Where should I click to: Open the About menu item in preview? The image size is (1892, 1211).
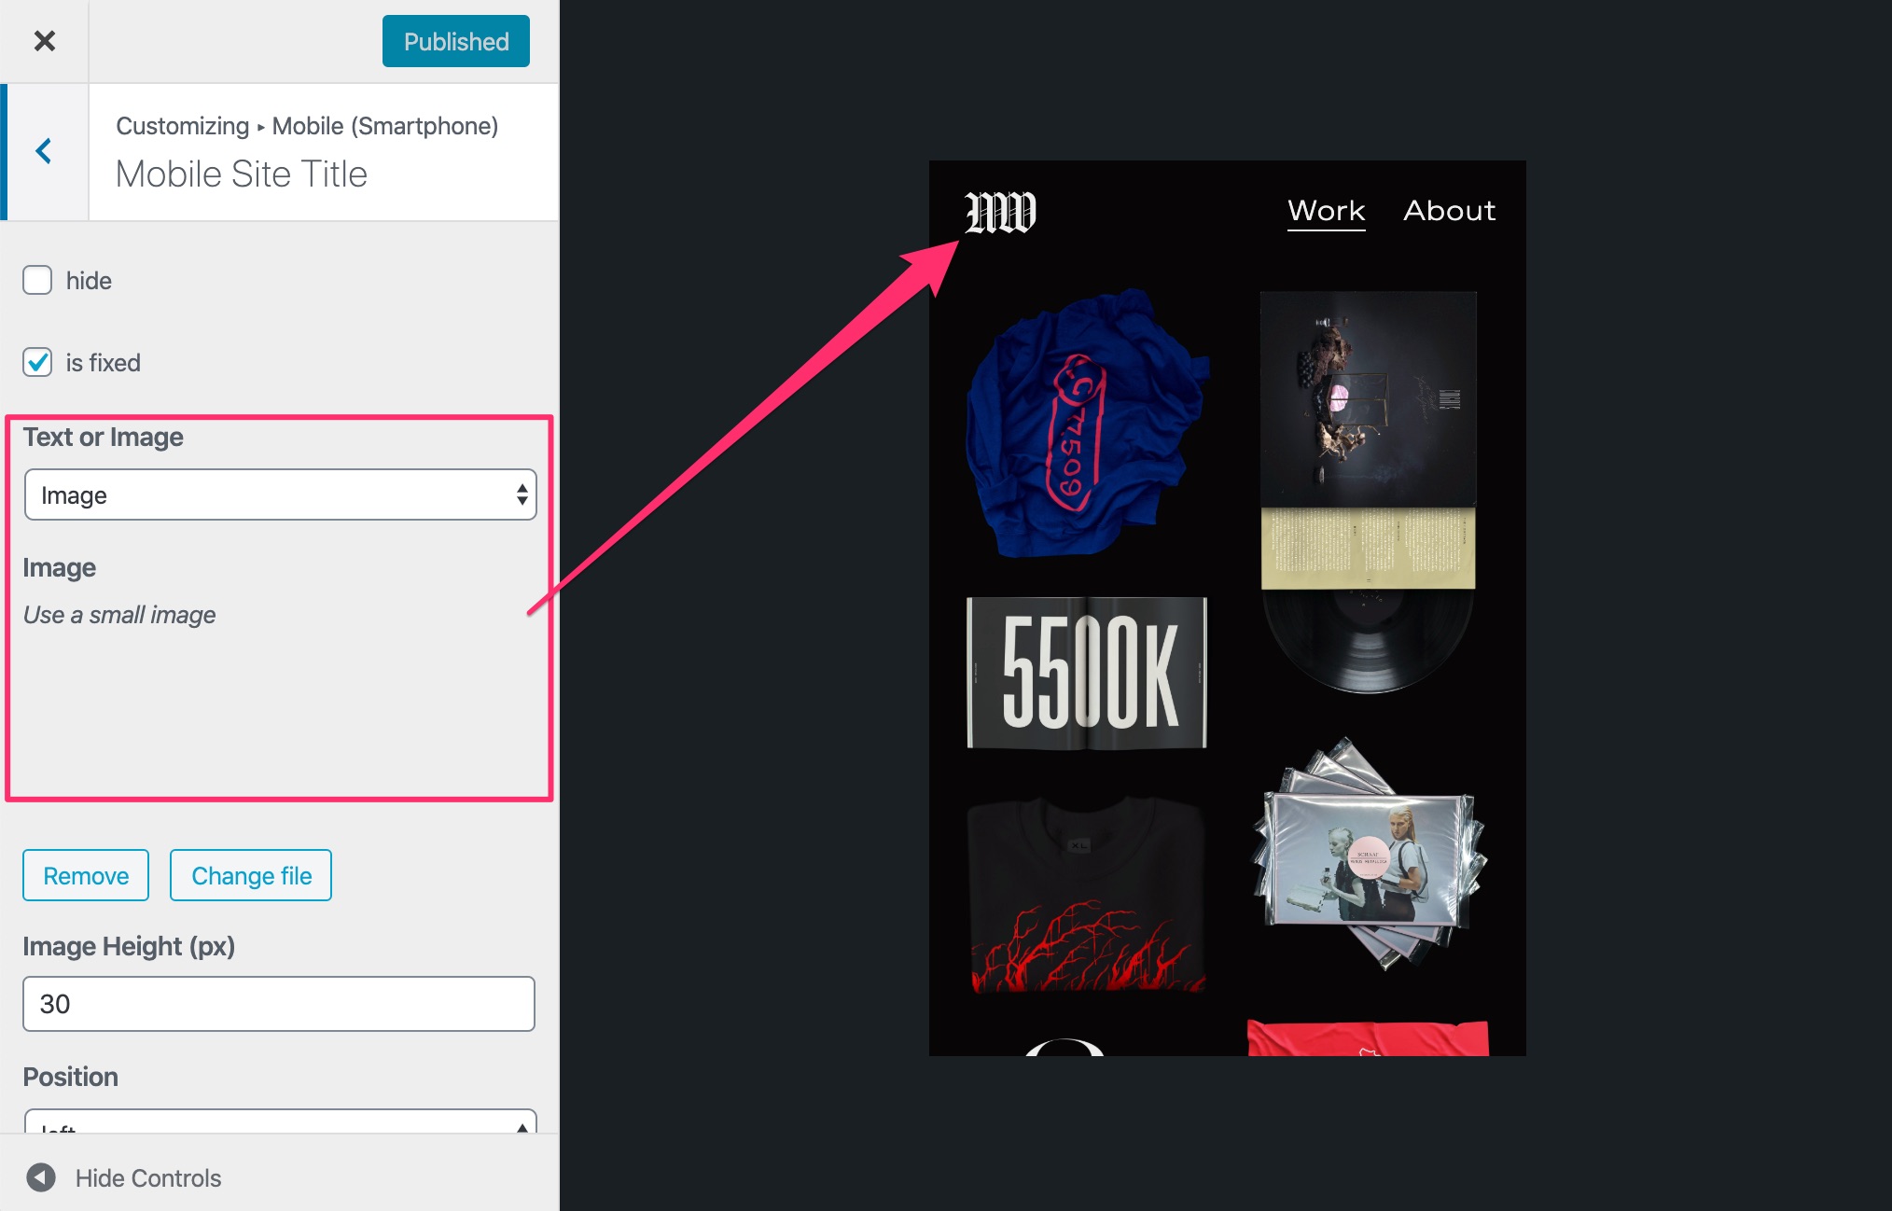click(x=1450, y=211)
